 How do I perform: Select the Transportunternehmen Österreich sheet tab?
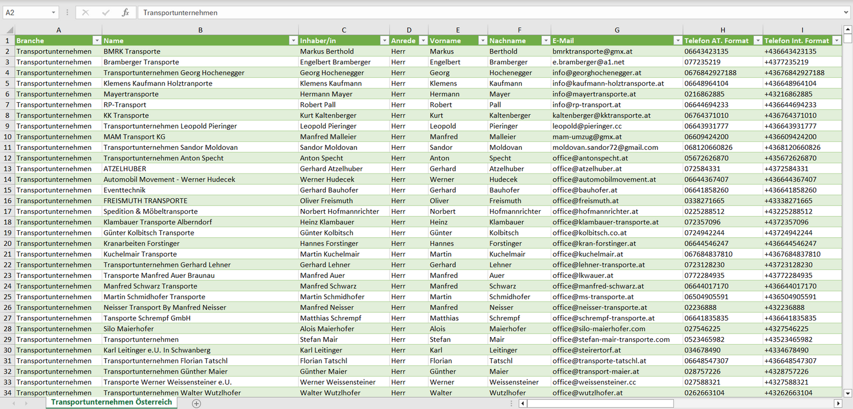(112, 402)
